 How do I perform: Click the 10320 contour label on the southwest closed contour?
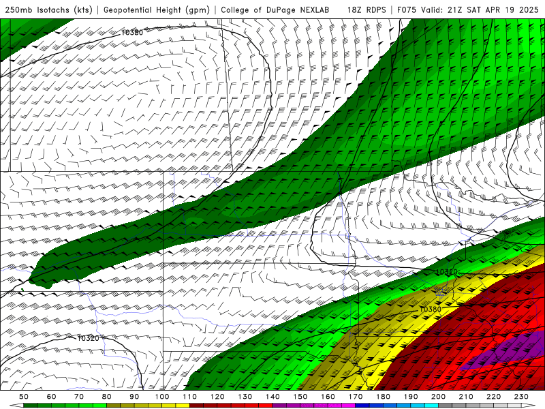click(89, 338)
